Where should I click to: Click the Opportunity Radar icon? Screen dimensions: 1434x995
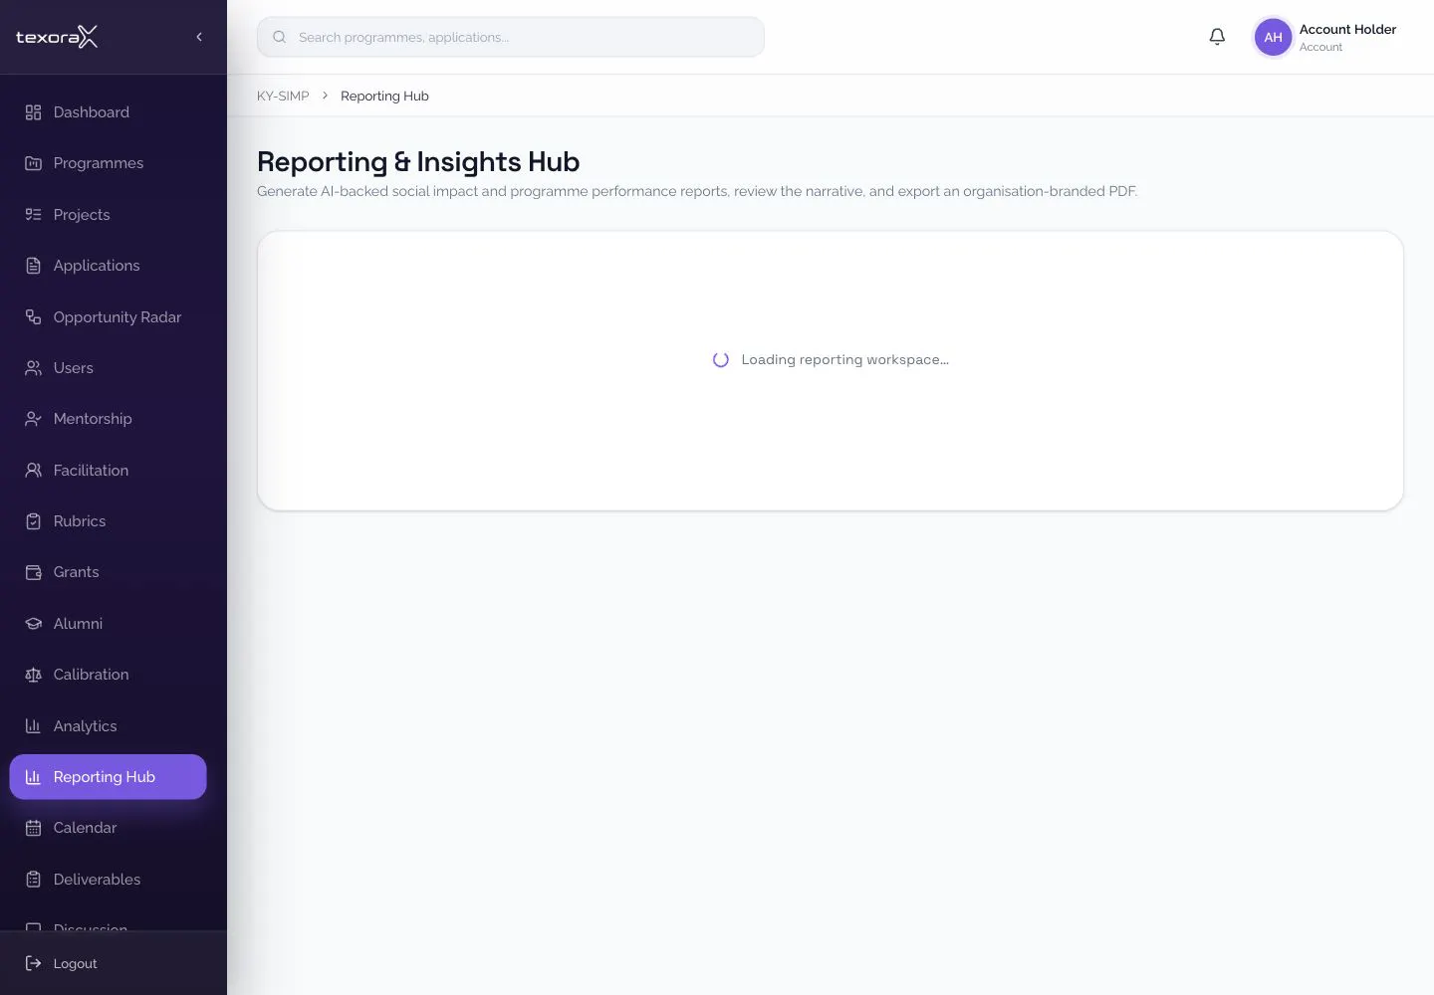33,317
